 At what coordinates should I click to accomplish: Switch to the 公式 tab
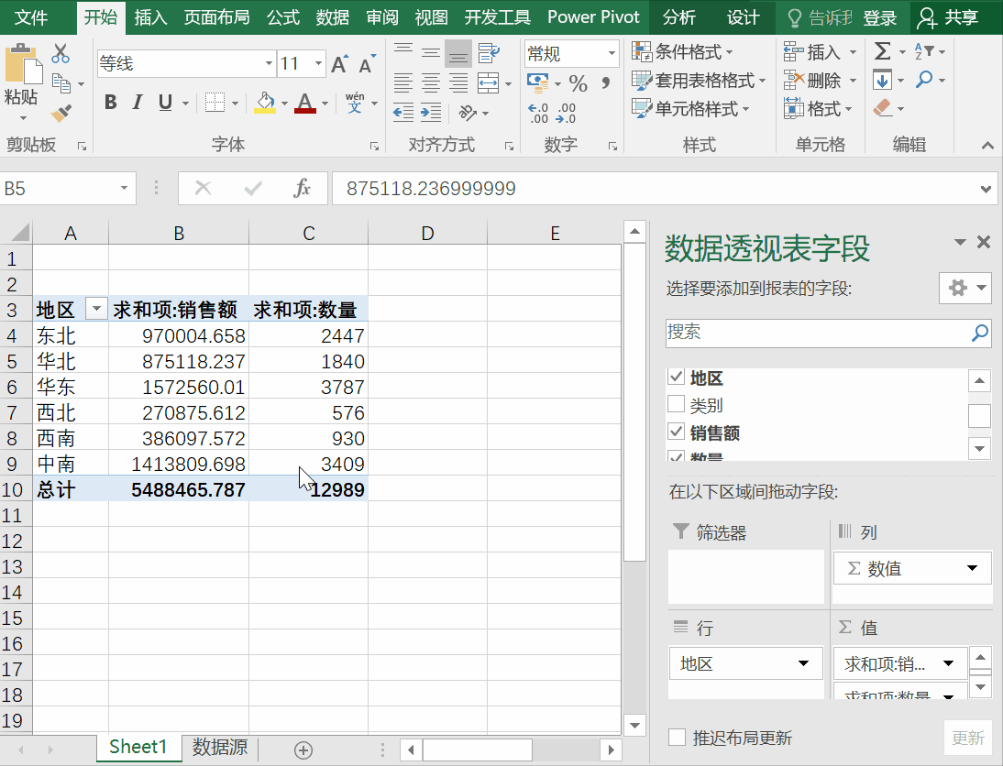283,17
